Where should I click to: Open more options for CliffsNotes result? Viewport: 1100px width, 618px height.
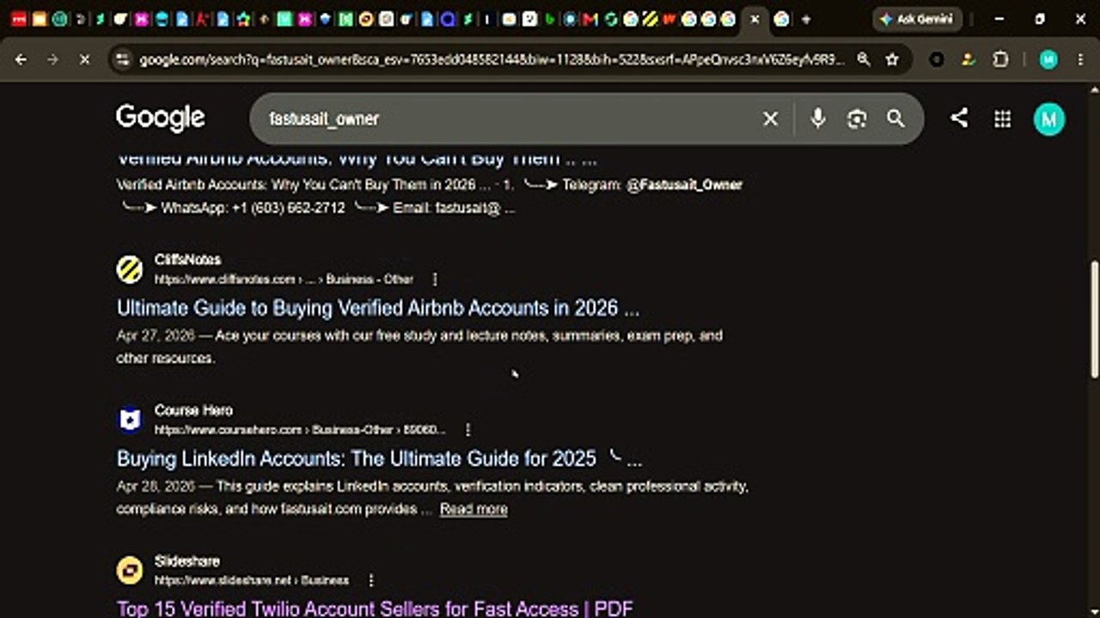tap(435, 279)
